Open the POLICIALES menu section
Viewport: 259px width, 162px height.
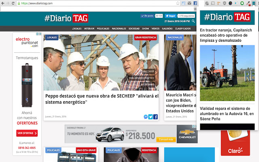pos(103,29)
